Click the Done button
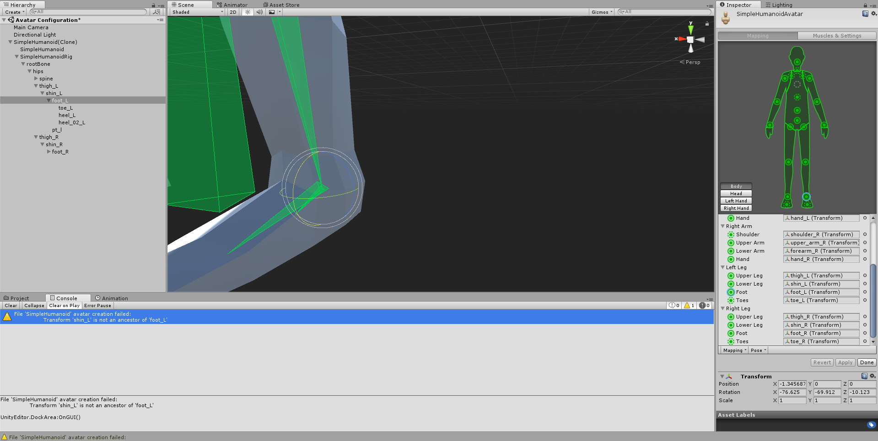Viewport: 878px width, 441px height. (867, 362)
